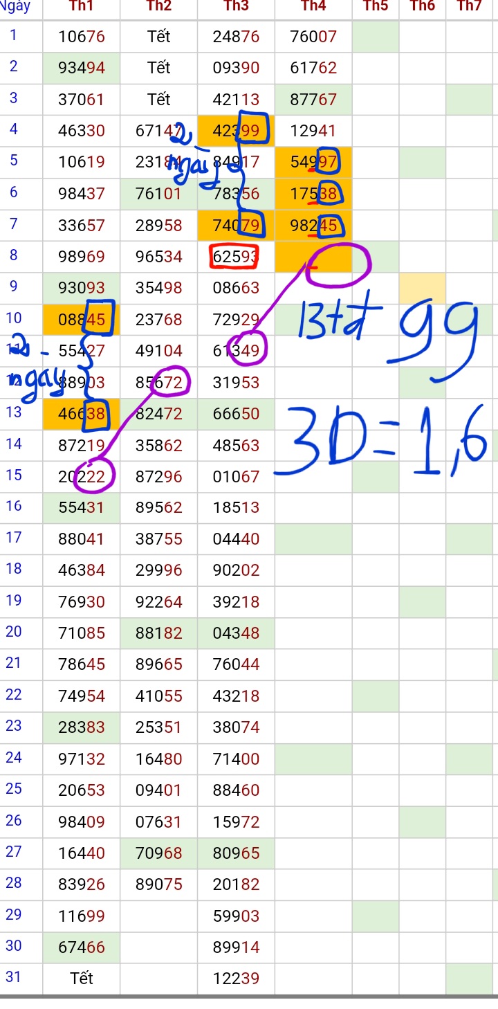Click the Tết cell in row 31

(x=82, y=979)
